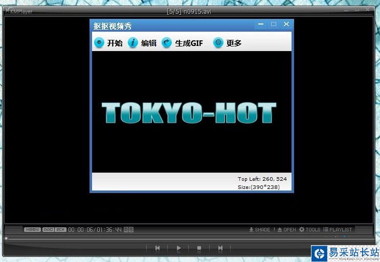Toggle the S shuffle indicator
This screenshot has width=380, height=262.
pos(131,230)
